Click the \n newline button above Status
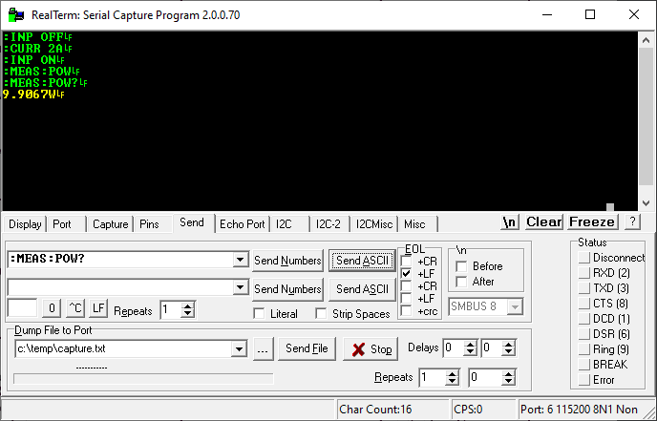Viewport: 657px width, 421px height. (x=510, y=222)
